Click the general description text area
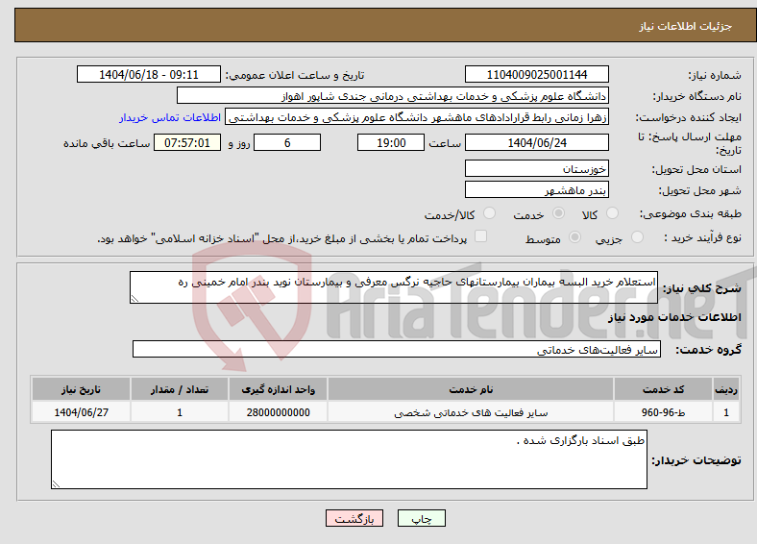Image resolution: width=757 pixels, height=544 pixels. pyautogui.click(x=394, y=287)
